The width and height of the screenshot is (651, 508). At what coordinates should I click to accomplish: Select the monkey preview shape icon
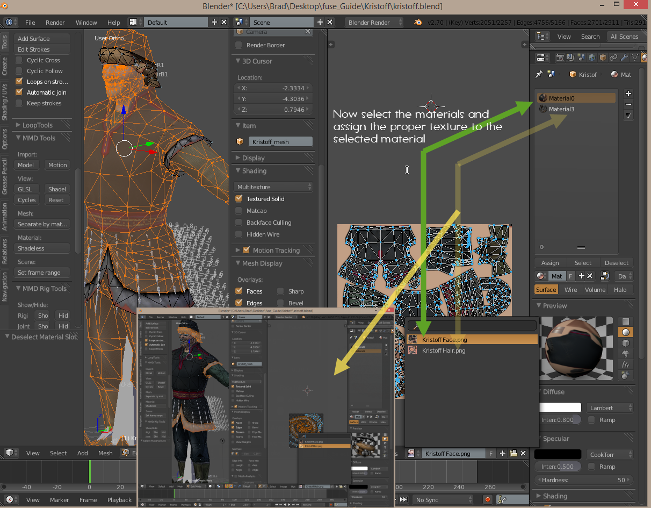[626, 353]
